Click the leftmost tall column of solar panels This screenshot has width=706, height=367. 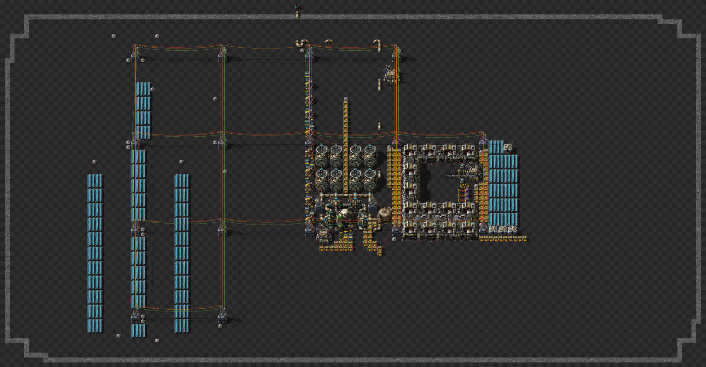pos(94,253)
